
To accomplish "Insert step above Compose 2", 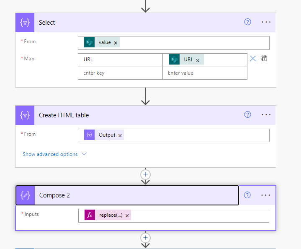I will 146,174.
